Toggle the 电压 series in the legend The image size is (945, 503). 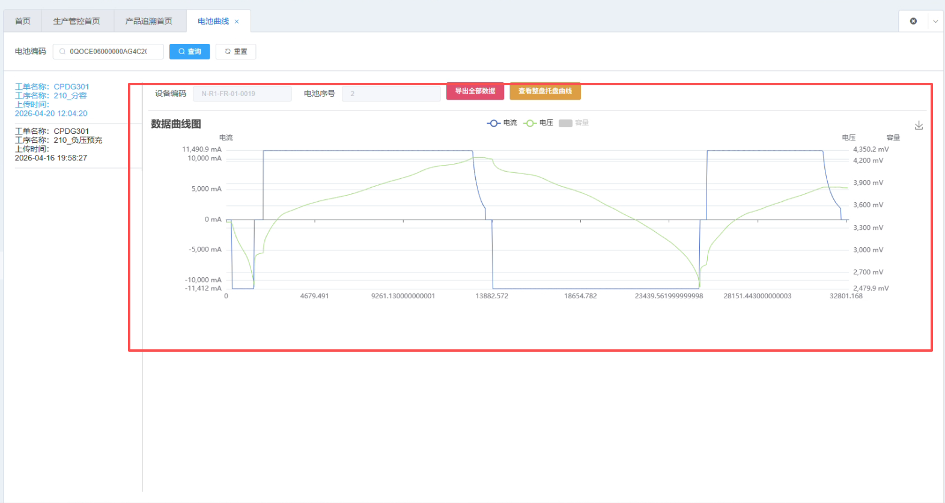tap(538, 123)
